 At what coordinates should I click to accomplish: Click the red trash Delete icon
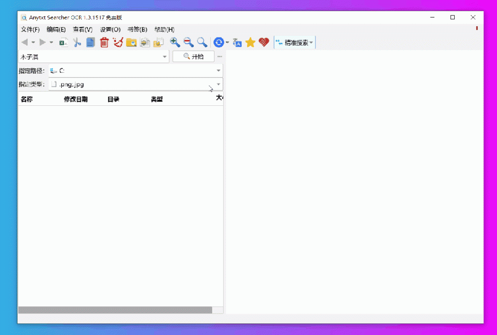point(104,42)
